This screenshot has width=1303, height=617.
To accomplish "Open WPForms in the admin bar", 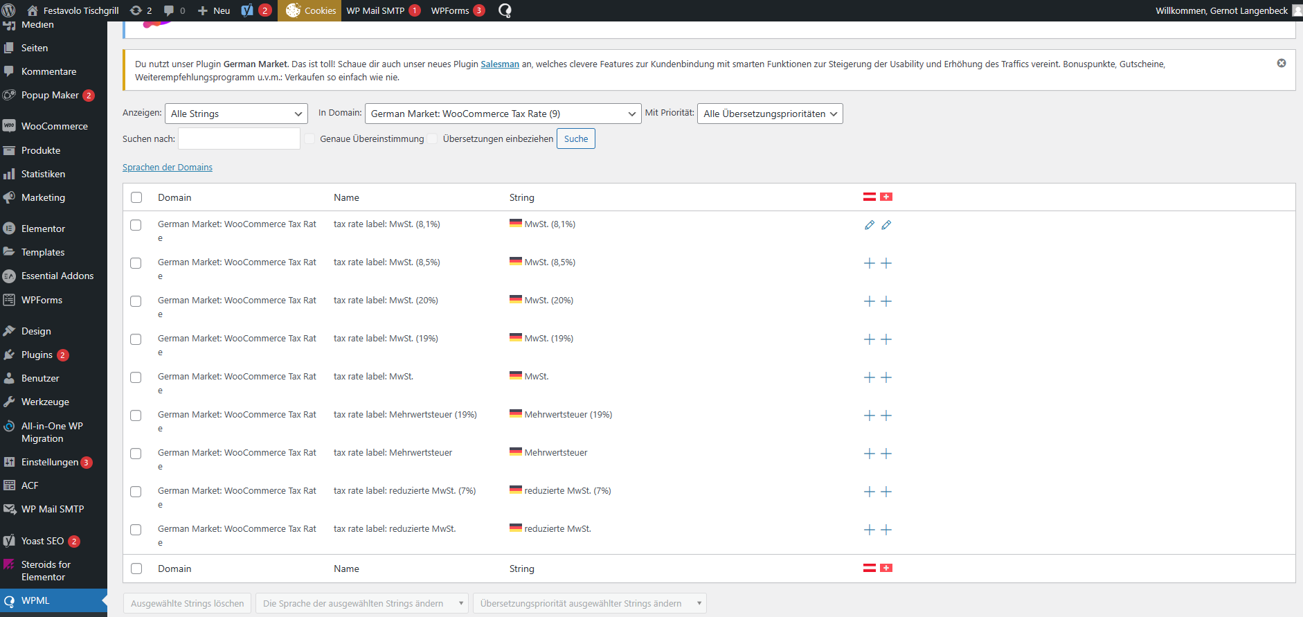I will pyautogui.click(x=458, y=10).
